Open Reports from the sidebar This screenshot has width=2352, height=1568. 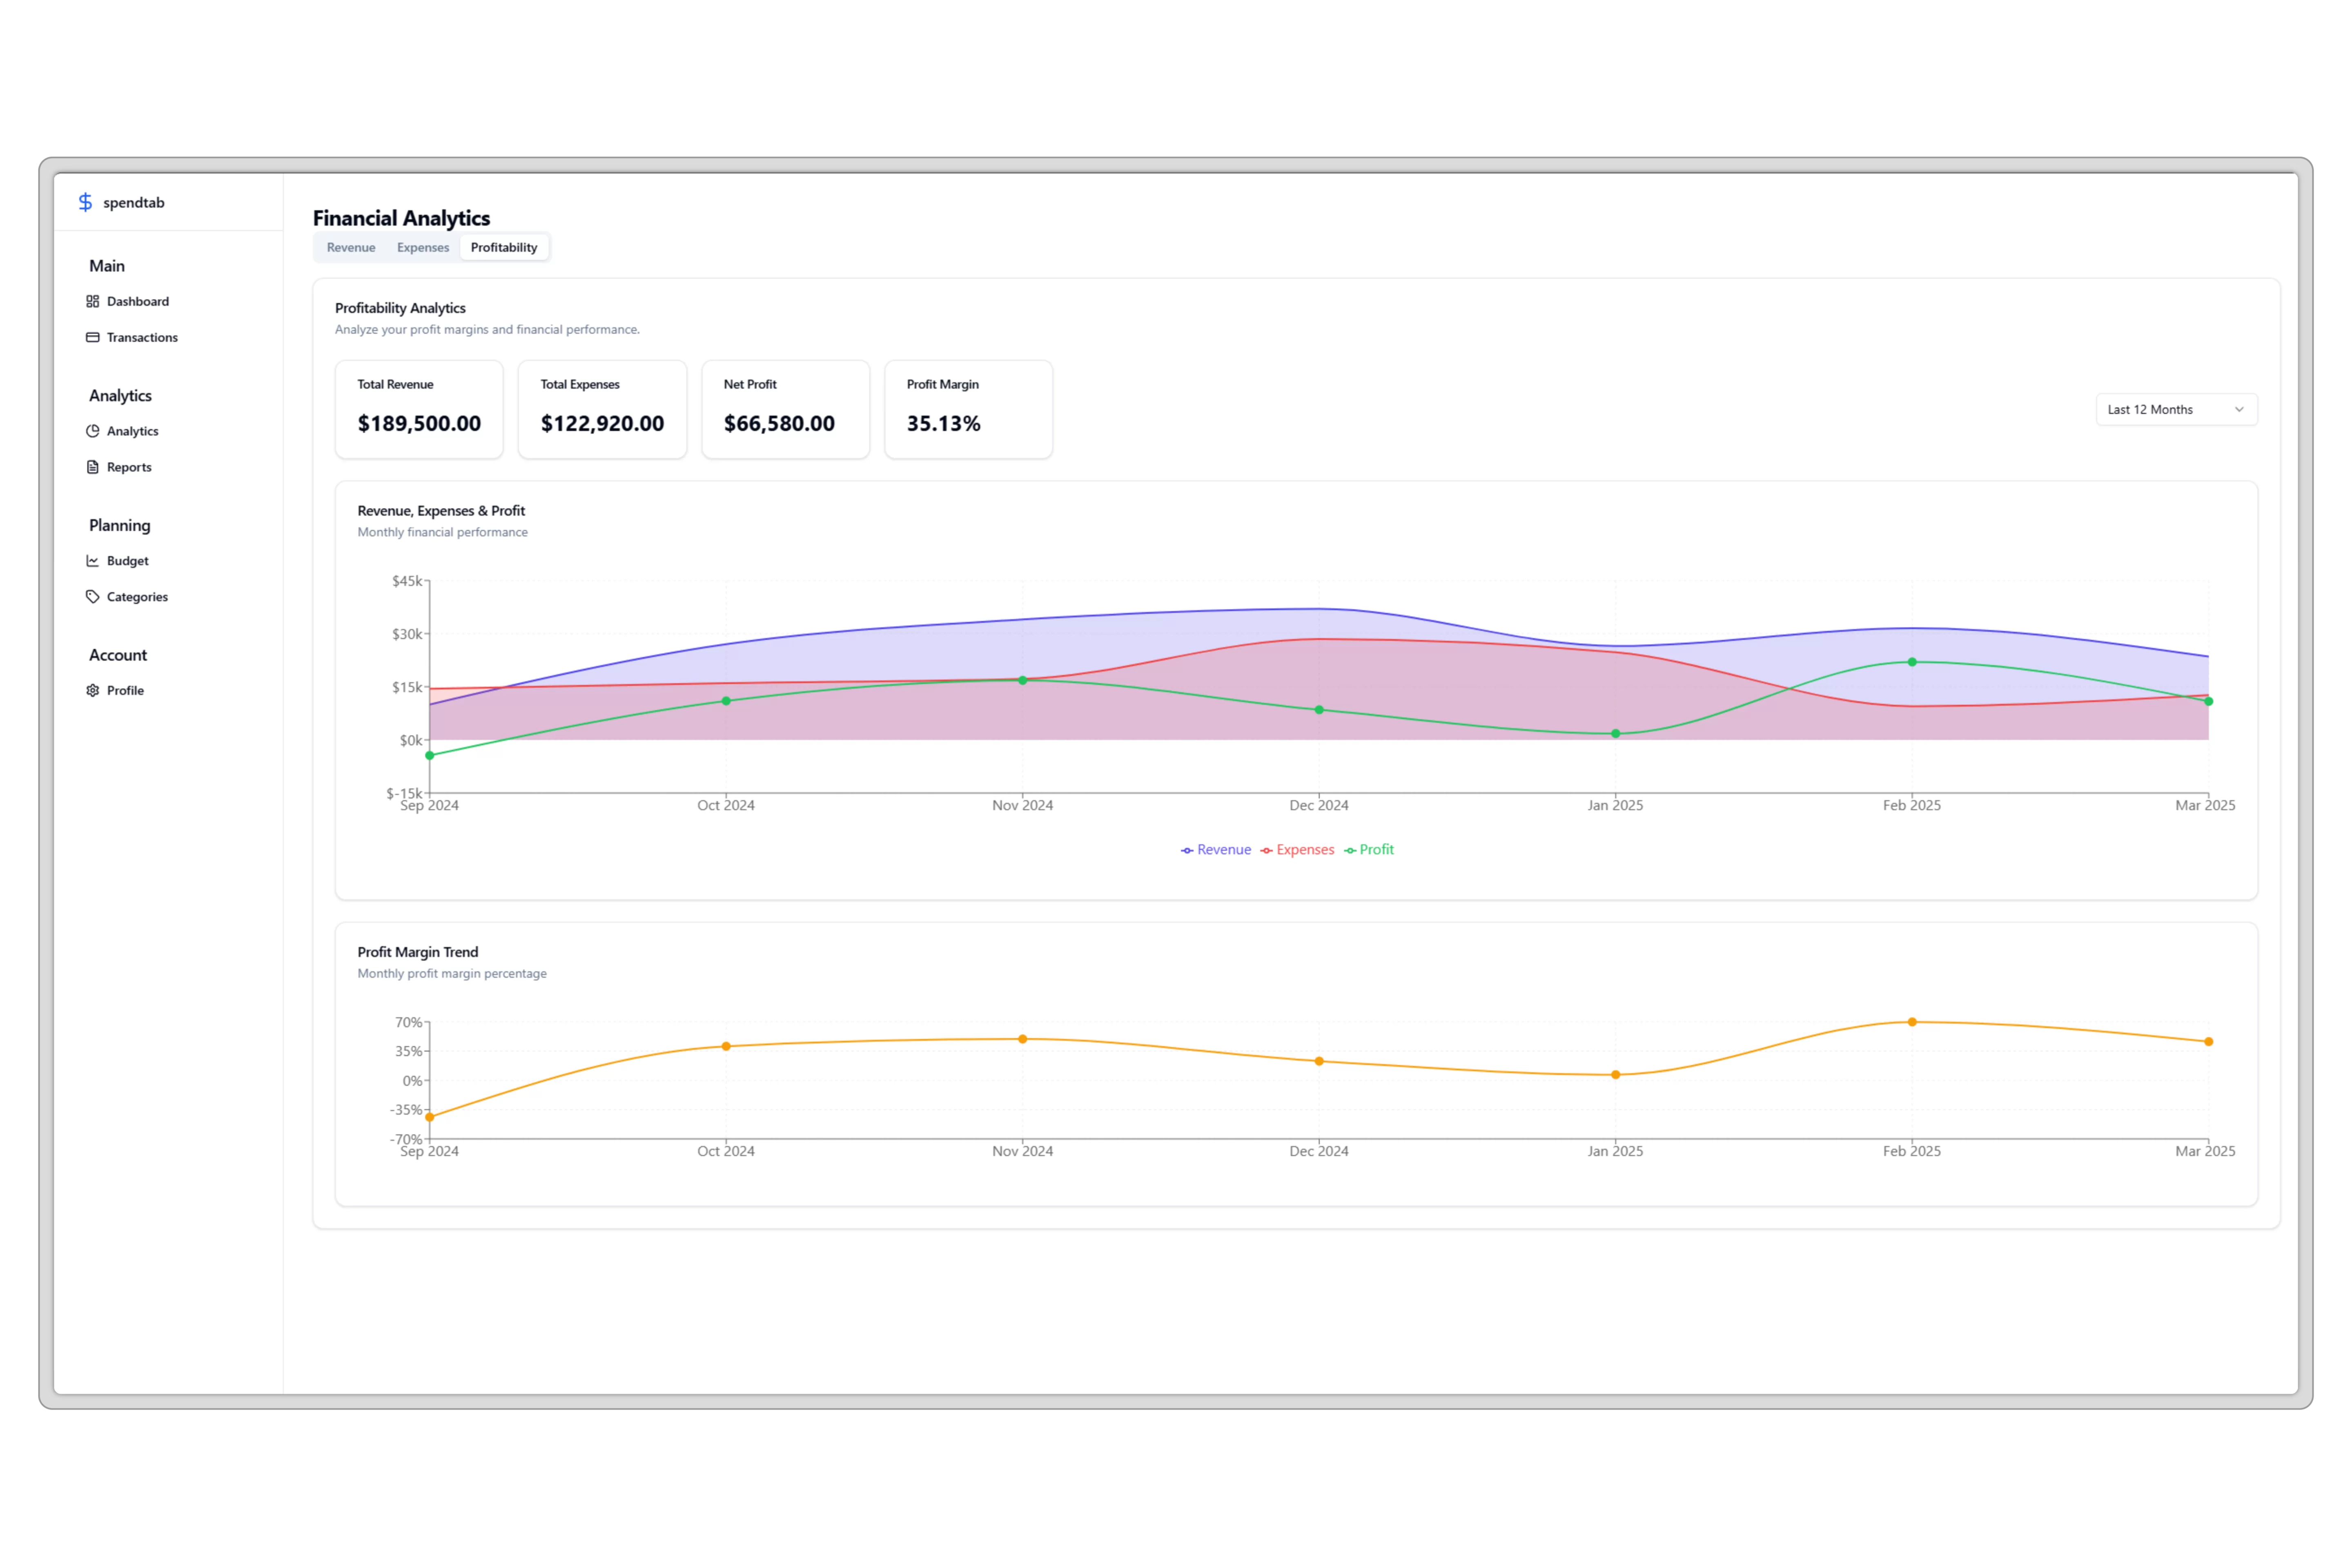point(129,467)
